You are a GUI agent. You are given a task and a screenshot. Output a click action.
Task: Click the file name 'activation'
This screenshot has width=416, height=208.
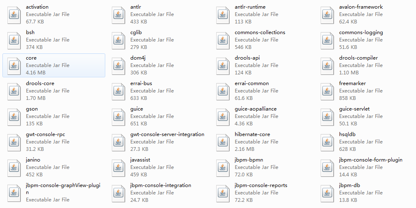(x=37, y=7)
